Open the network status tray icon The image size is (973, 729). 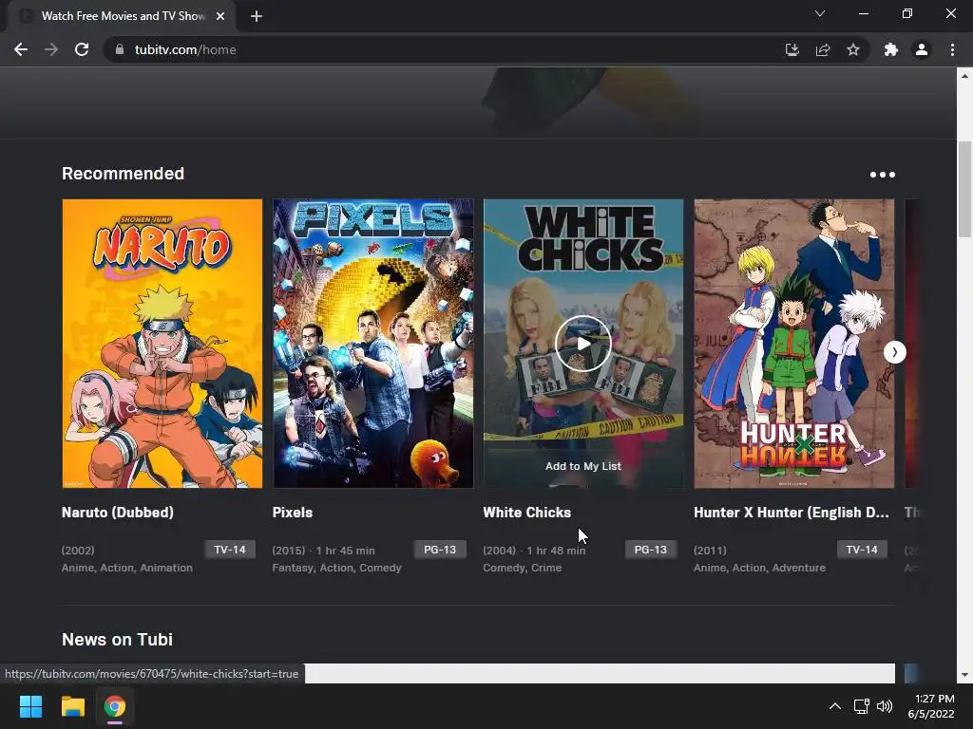[861, 706]
